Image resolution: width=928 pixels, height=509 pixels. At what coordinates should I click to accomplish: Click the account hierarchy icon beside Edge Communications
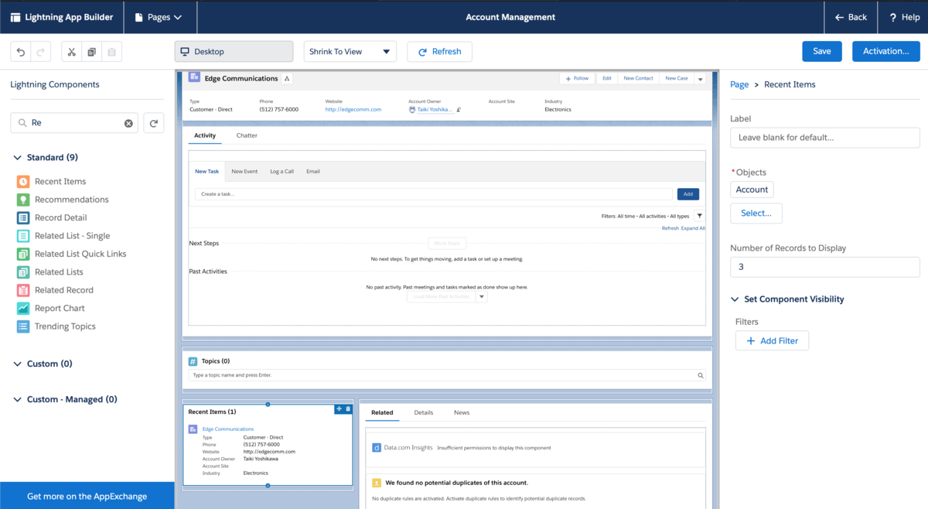(287, 78)
